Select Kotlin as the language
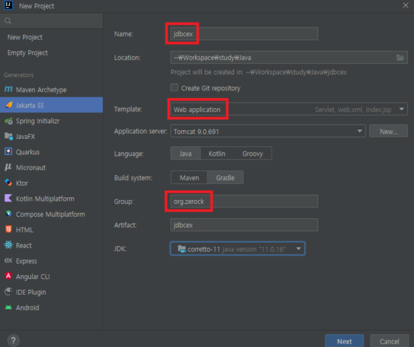 (x=217, y=154)
